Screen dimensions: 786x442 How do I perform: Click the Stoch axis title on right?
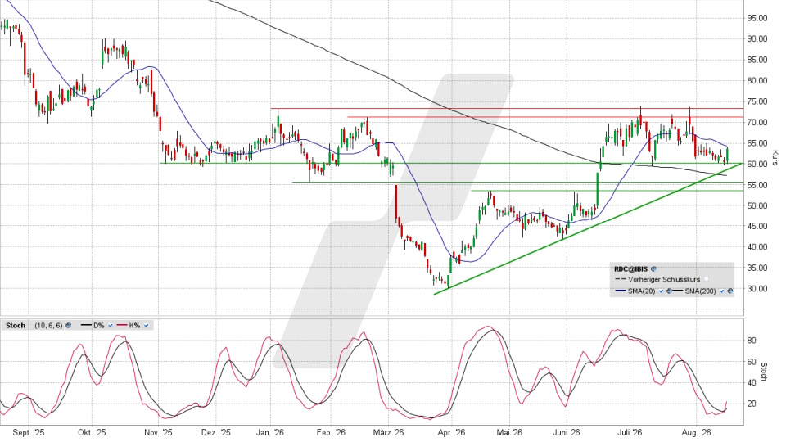(x=764, y=372)
